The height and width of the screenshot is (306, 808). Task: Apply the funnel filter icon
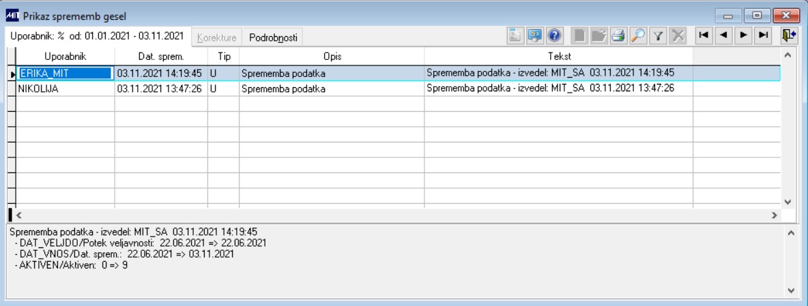pos(658,35)
